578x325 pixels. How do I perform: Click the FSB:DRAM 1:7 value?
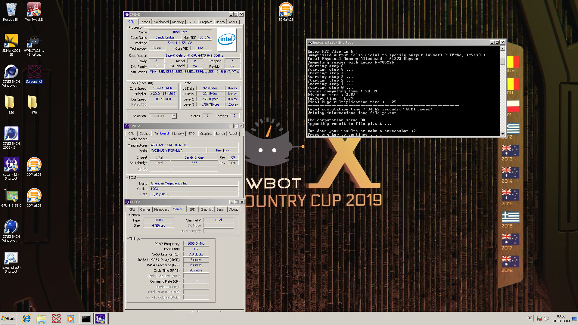(x=196, y=249)
